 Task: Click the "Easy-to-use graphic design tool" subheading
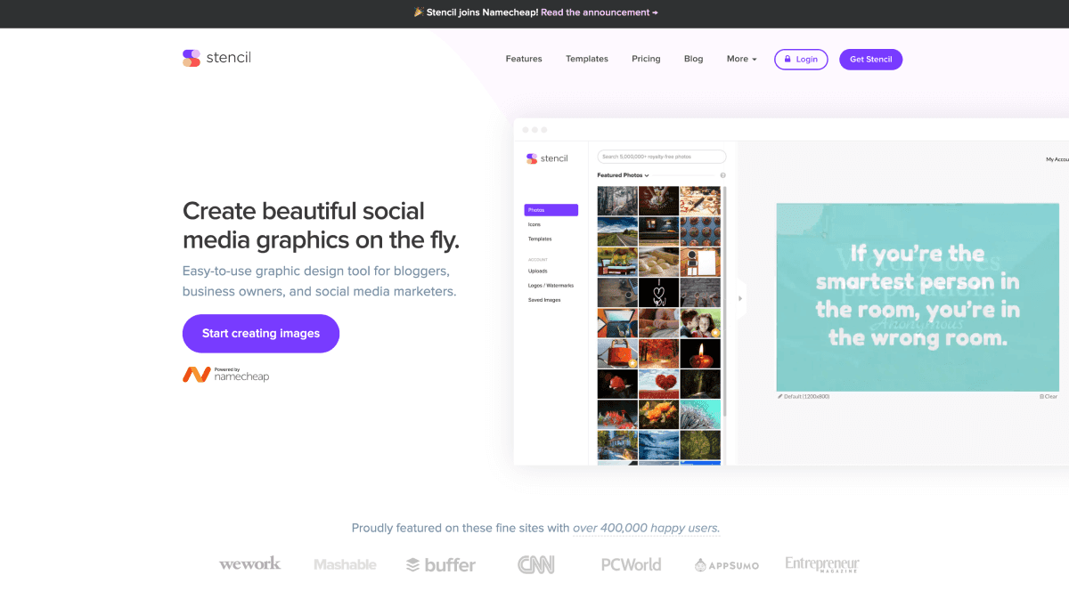click(319, 280)
